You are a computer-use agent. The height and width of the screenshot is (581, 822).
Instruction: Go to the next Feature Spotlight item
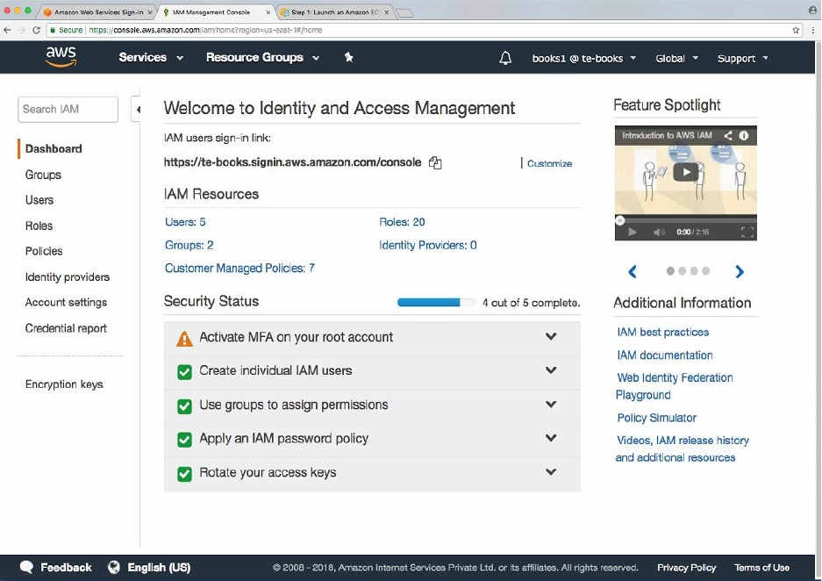pyautogui.click(x=740, y=272)
